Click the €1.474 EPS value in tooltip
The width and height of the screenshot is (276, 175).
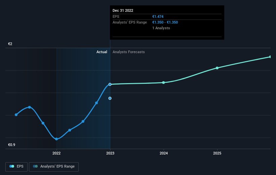tap(158, 16)
